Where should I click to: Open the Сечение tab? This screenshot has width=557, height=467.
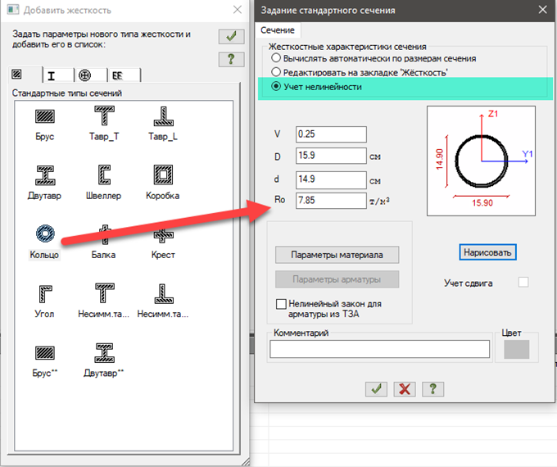pyautogui.click(x=278, y=30)
